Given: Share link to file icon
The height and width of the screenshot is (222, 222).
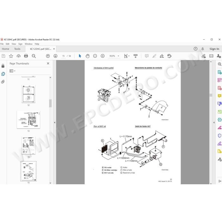Looking at the screenshot, I should [x=204, y=56].
